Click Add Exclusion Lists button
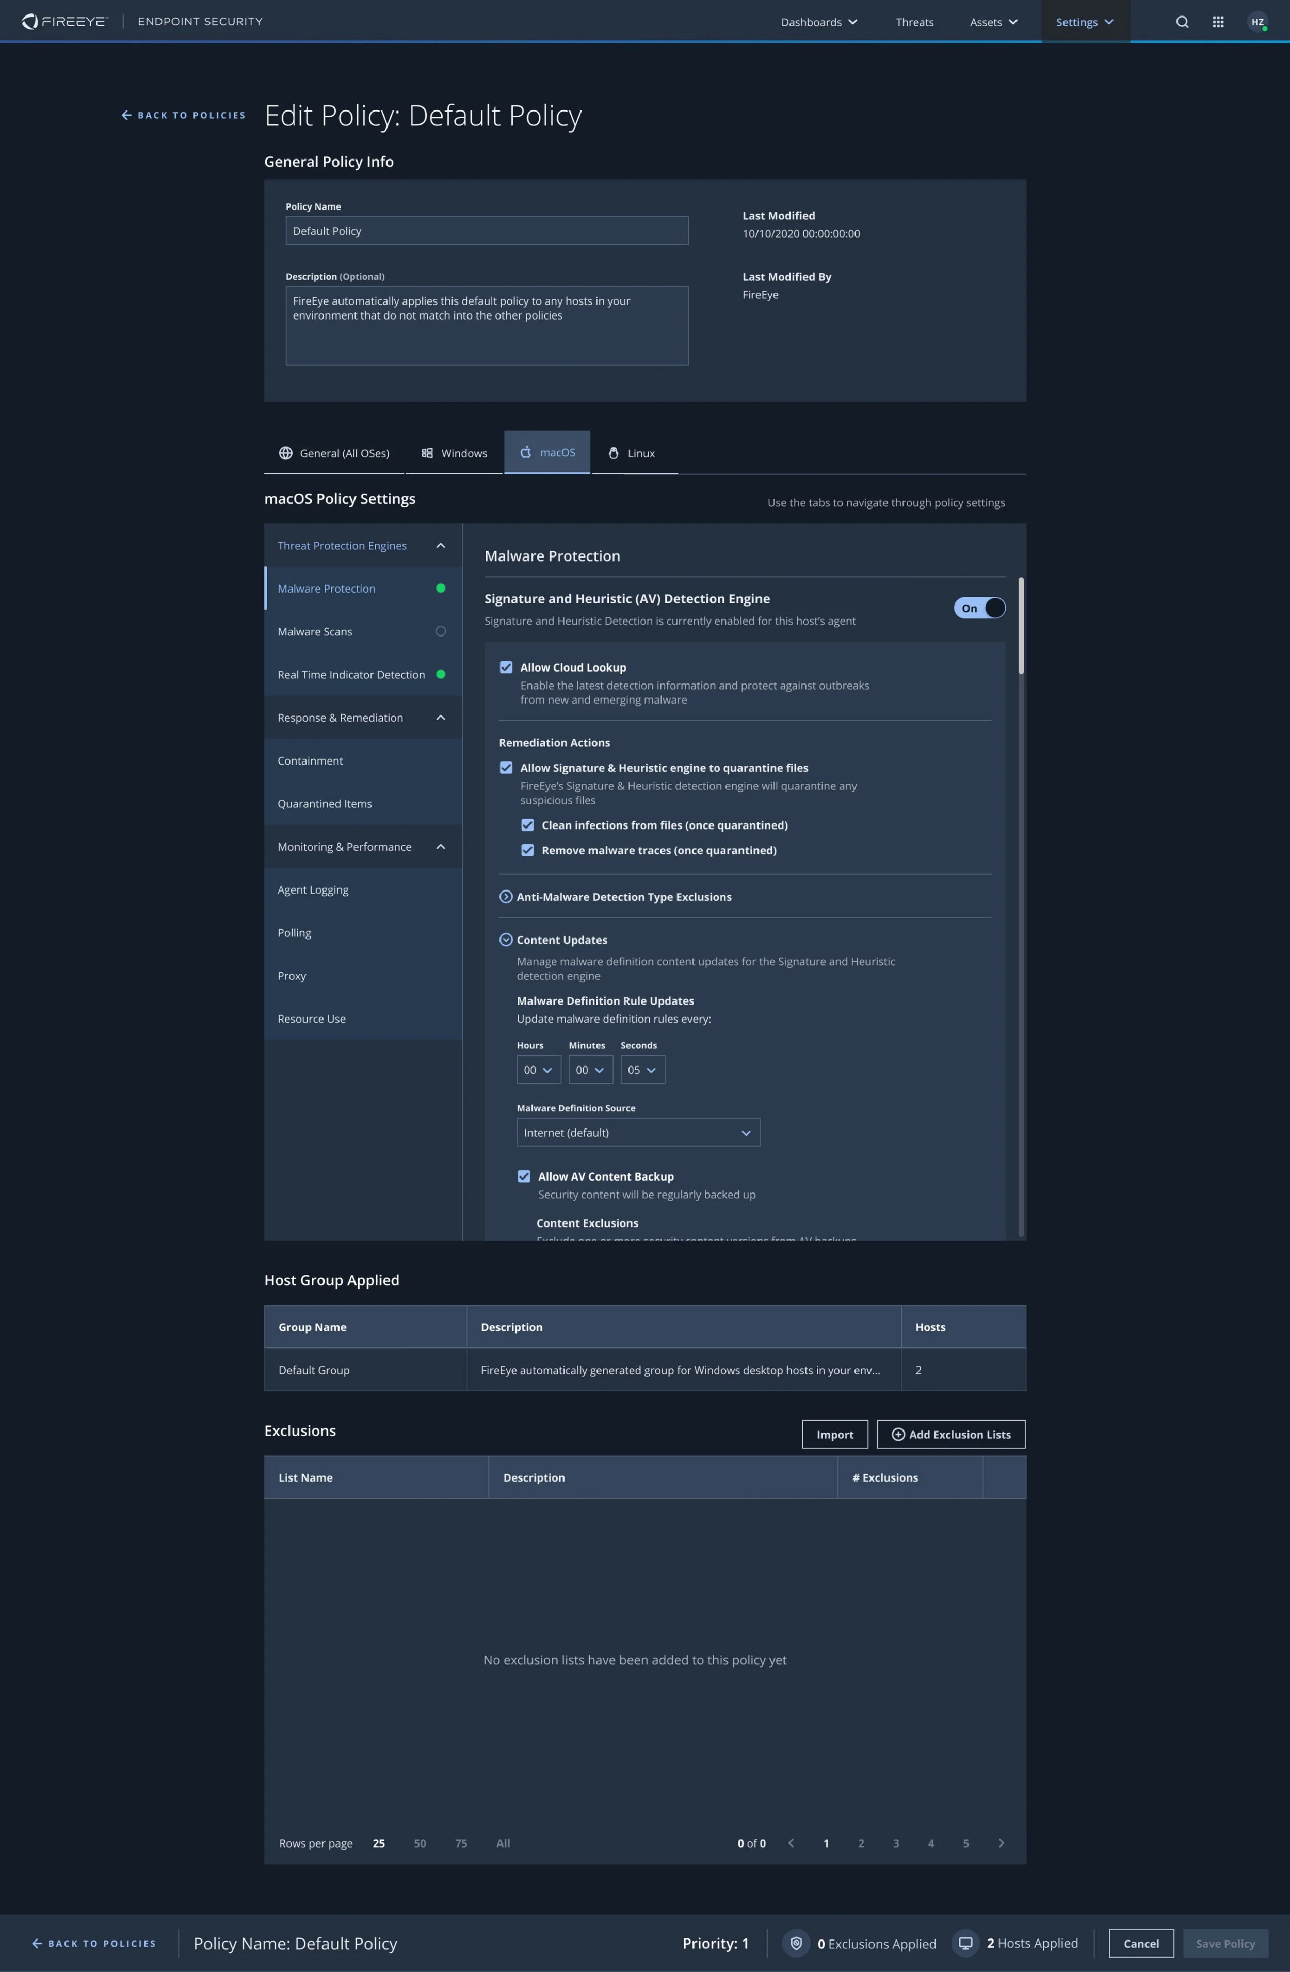This screenshot has height=1972, width=1290. point(950,1434)
